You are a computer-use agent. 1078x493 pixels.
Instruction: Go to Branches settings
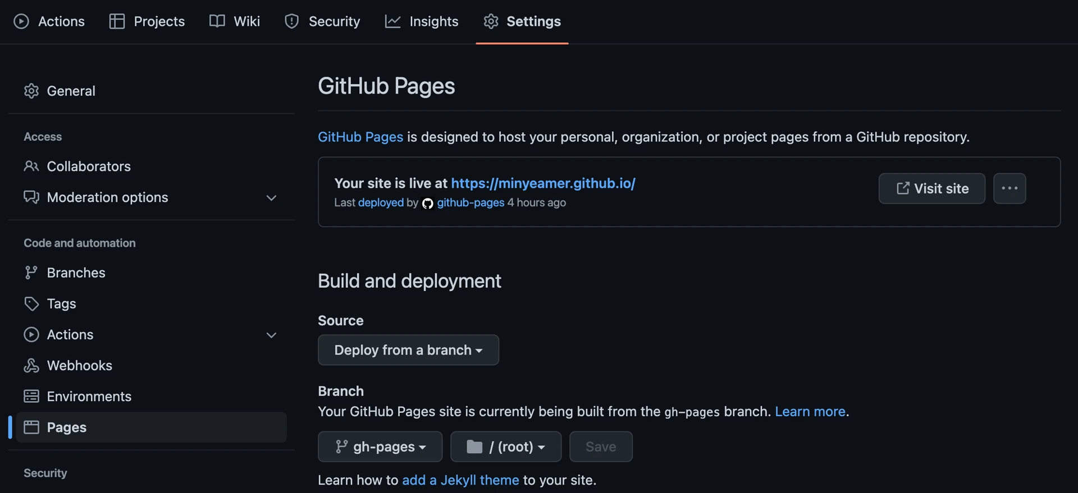151,273
